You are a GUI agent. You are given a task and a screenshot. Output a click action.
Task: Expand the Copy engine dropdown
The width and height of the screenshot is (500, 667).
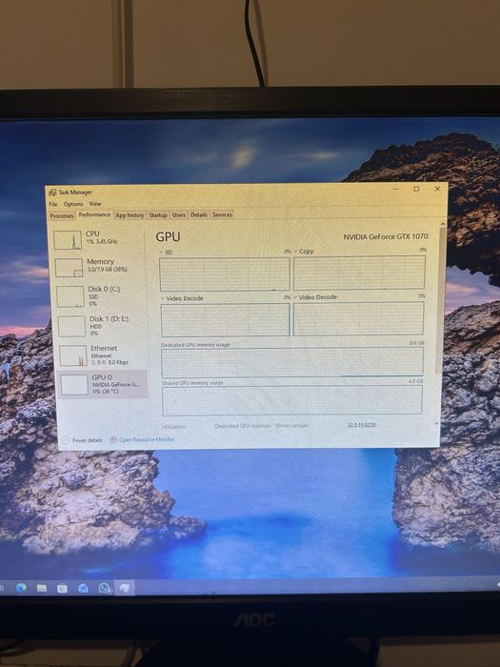(x=304, y=252)
